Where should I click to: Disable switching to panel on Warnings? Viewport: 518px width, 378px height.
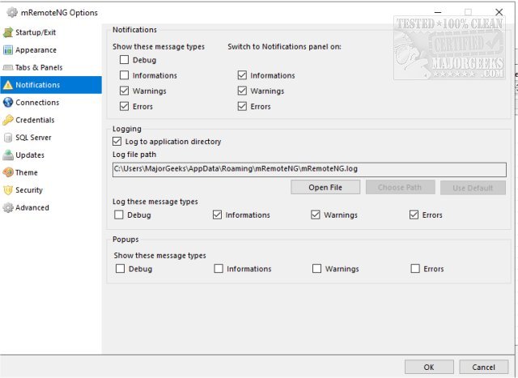pyautogui.click(x=242, y=91)
